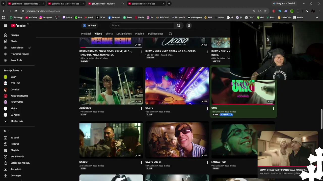Screen dimensions: 323x181
Task: Open the browser extensions puzzle icon
Action: click(x=298, y=11)
